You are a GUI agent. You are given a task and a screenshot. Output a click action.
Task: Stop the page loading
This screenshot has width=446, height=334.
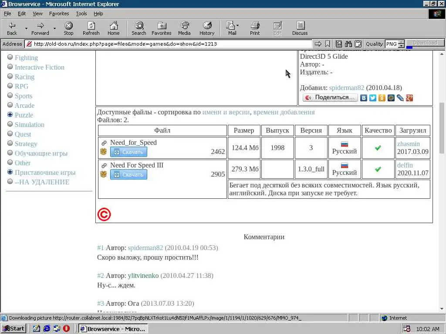pos(68,28)
